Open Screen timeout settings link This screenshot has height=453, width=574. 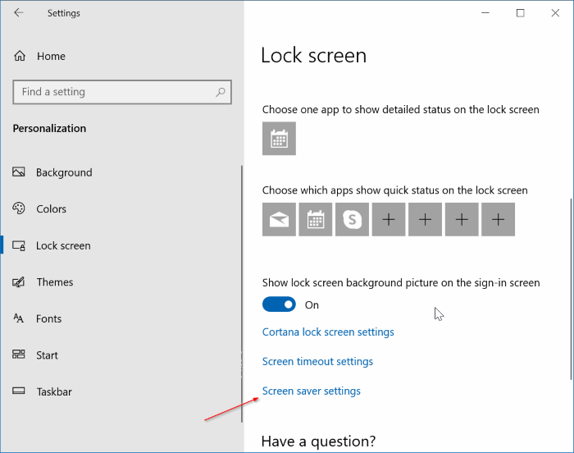point(318,361)
